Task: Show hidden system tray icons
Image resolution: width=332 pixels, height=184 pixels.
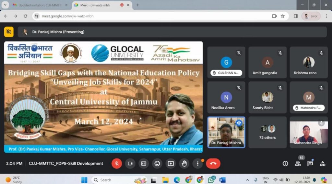Action: pos(247,180)
